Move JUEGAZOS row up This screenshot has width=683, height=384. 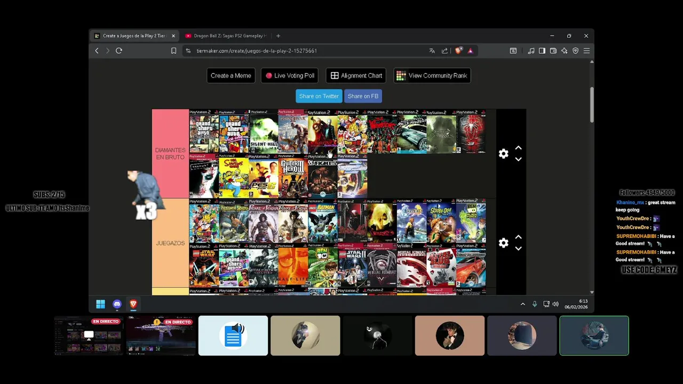pyautogui.click(x=518, y=237)
